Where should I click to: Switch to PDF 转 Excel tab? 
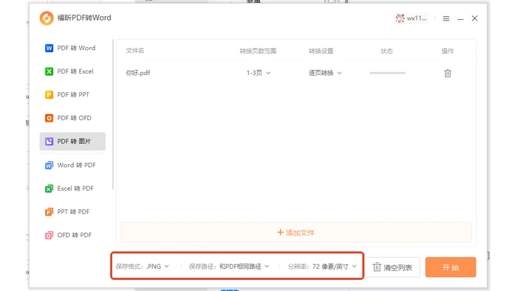click(72, 71)
